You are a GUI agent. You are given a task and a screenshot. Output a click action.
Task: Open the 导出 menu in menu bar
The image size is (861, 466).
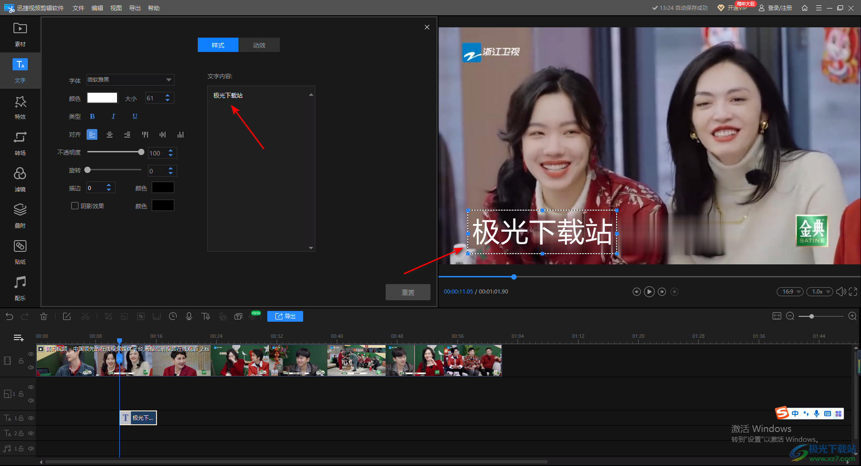point(135,8)
